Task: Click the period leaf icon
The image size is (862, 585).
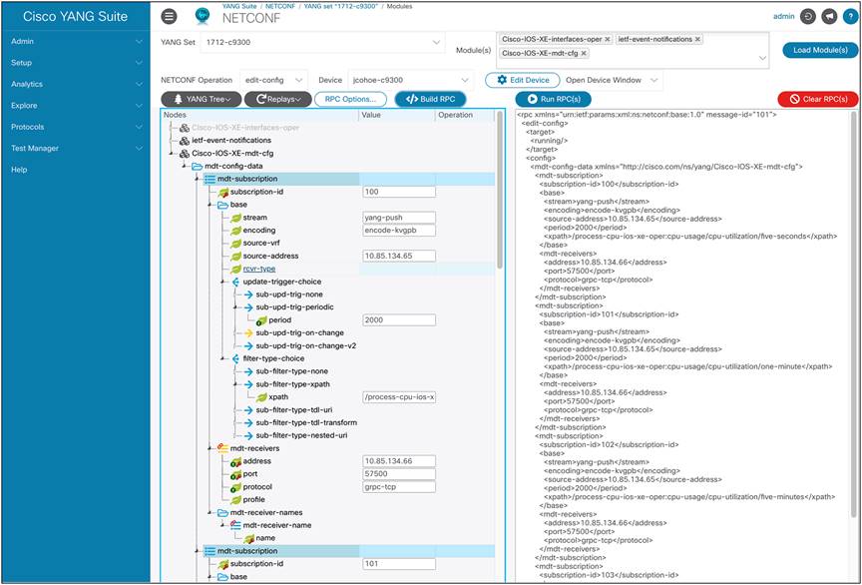Action: pyautogui.click(x=261, y=320)
